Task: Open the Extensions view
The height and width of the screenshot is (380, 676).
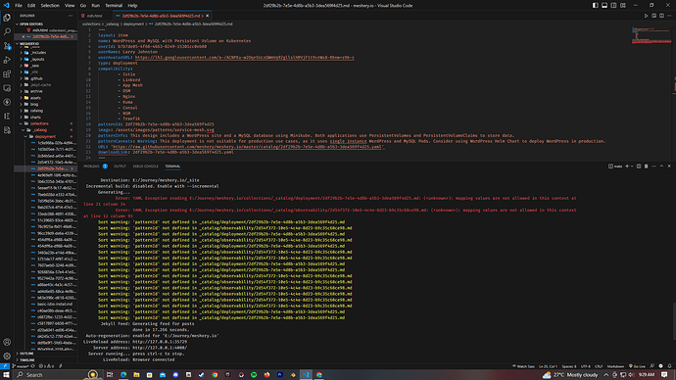Action: pyautogui.click(x=7, y=74)
